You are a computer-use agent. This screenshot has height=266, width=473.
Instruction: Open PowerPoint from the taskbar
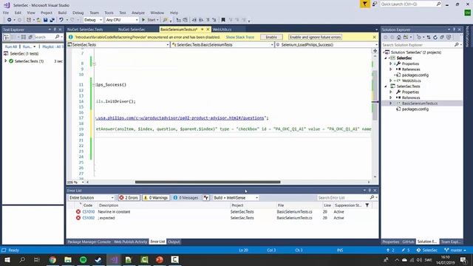click(160, 259)
